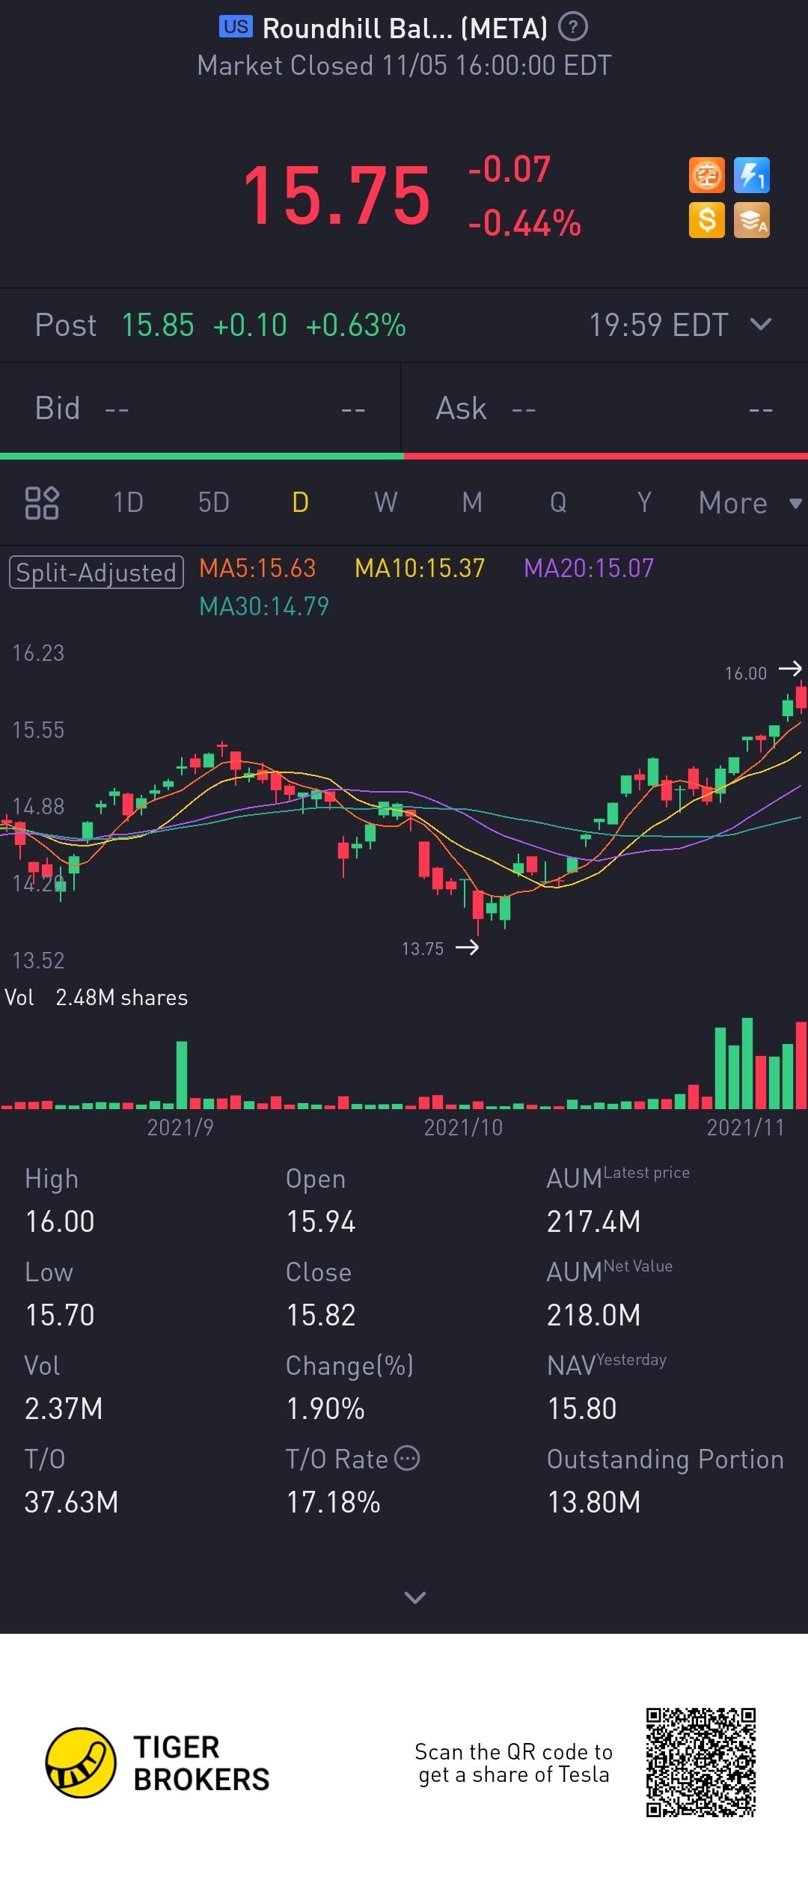Tap the MA10:15.37 indicator label
Viewport: 808px width, 1892px height.
[420, 568]
